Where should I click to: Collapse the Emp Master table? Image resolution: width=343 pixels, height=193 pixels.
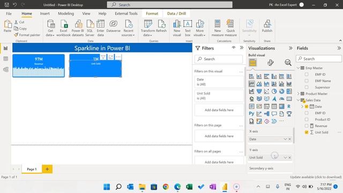[x=298, y=68]
